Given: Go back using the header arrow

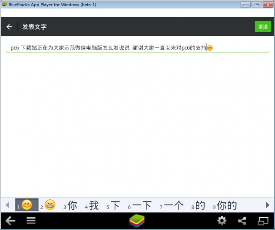Looking at the screenshot, I should [9, 27].
